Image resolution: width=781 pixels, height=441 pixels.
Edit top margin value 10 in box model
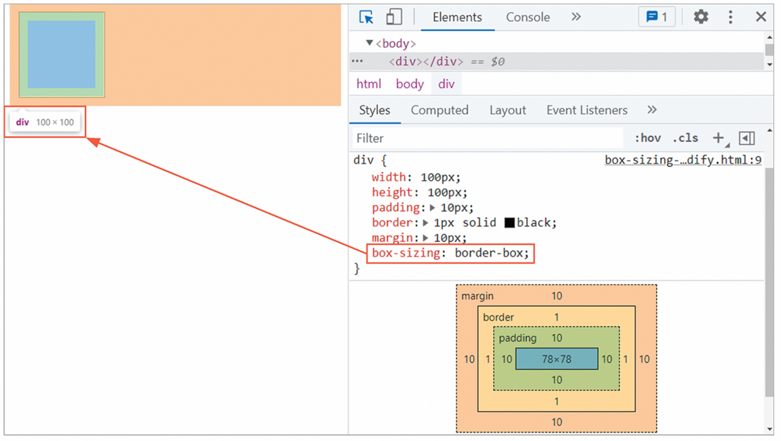[556, 296]
